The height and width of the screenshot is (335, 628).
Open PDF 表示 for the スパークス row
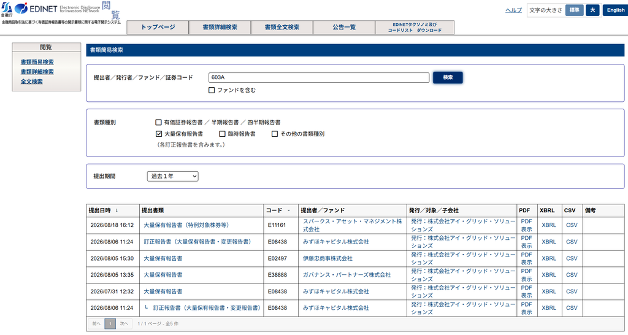pos(526,225)
